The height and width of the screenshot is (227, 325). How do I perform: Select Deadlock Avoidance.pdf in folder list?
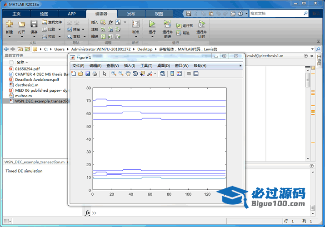(x=37, y=79)
